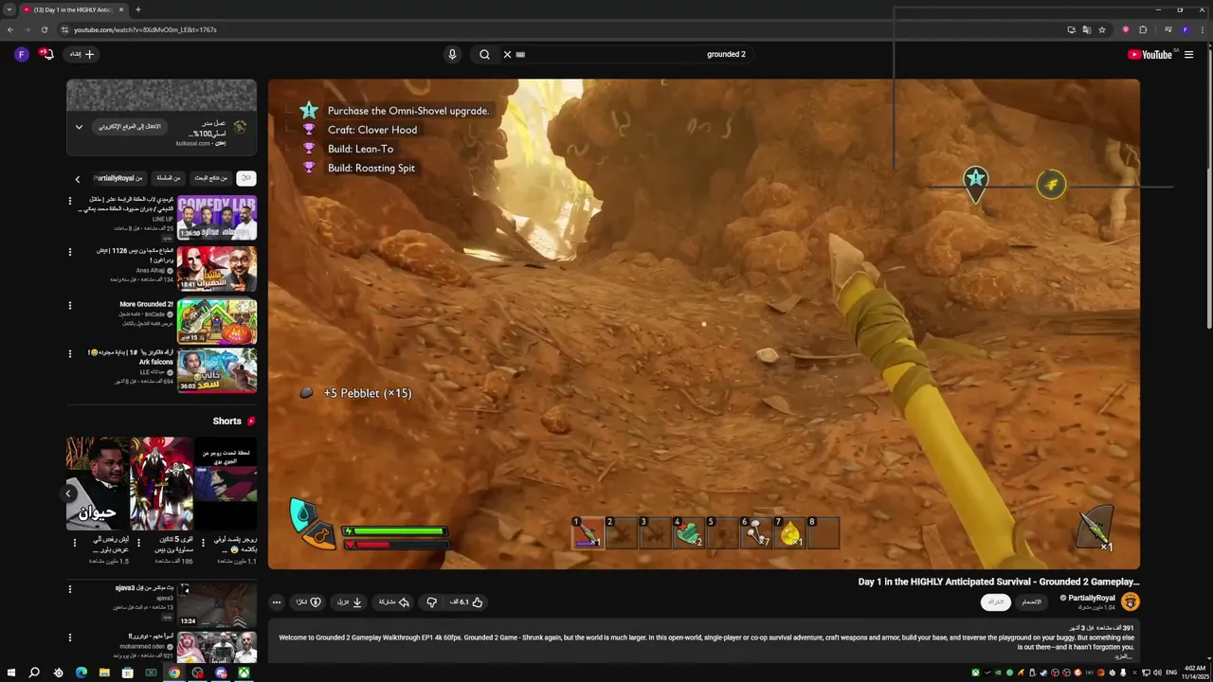This screenshot has width=1213, height=682.
Task: Open the ajava3 video thumbnail
Action: click(217, 604)
